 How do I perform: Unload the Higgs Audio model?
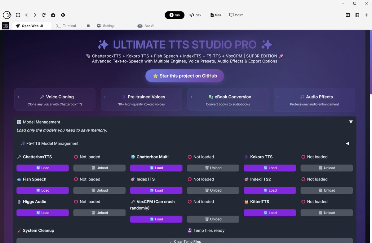point(100,213)
